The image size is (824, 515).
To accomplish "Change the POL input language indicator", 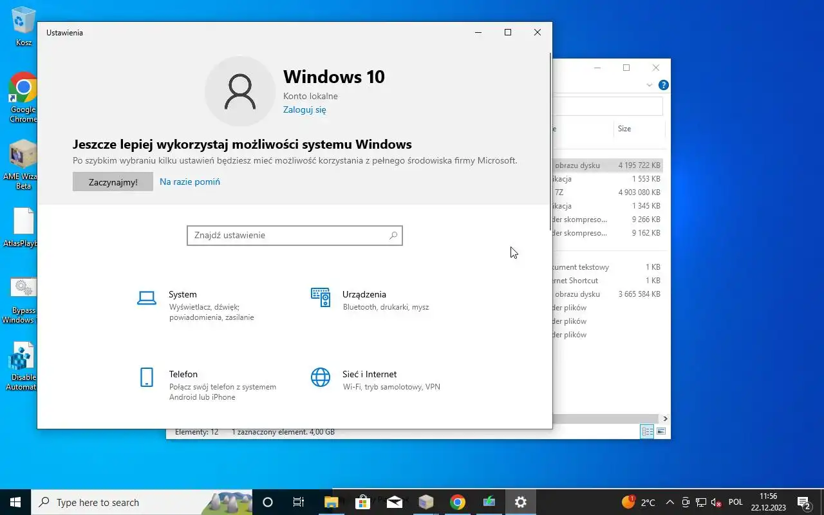I will [736, 502].
